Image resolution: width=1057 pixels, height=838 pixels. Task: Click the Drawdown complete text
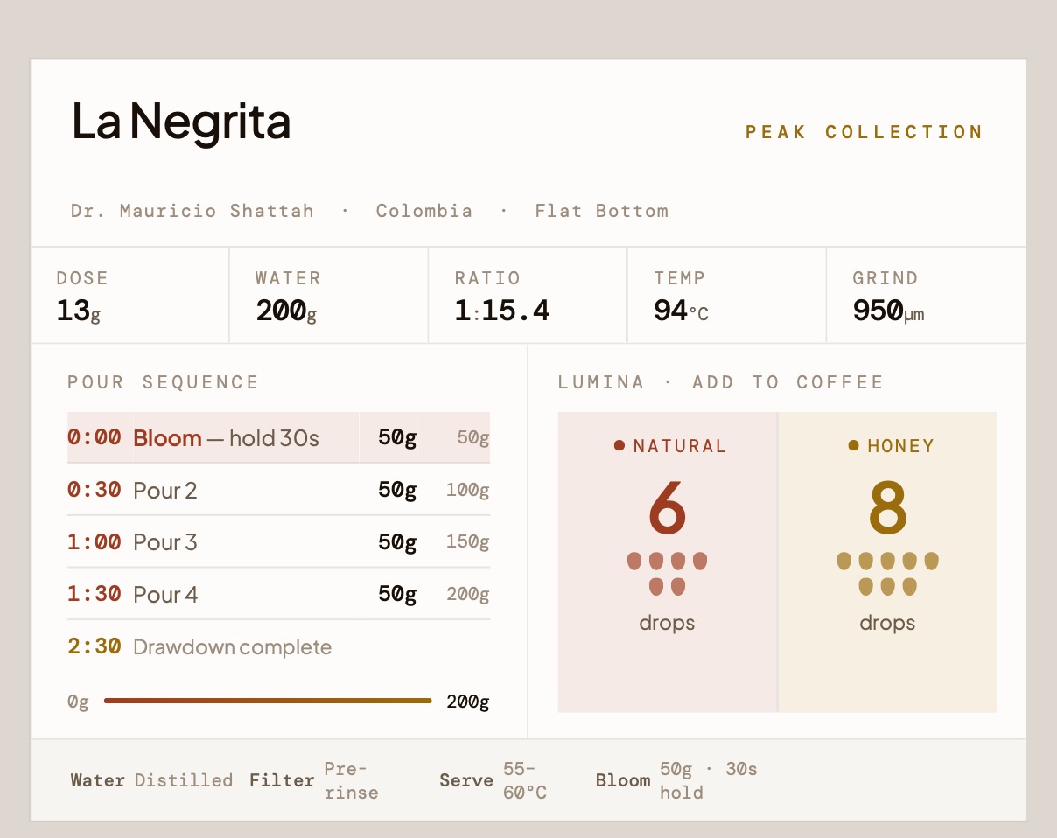point(233,647)
